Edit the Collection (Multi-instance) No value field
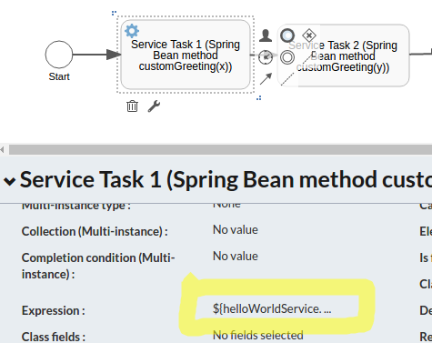 236,230
